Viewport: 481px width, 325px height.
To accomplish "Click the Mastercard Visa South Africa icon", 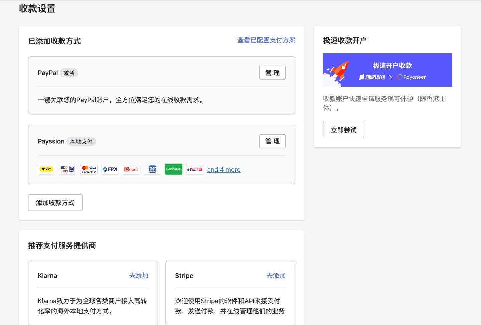I will click(89, 169).
